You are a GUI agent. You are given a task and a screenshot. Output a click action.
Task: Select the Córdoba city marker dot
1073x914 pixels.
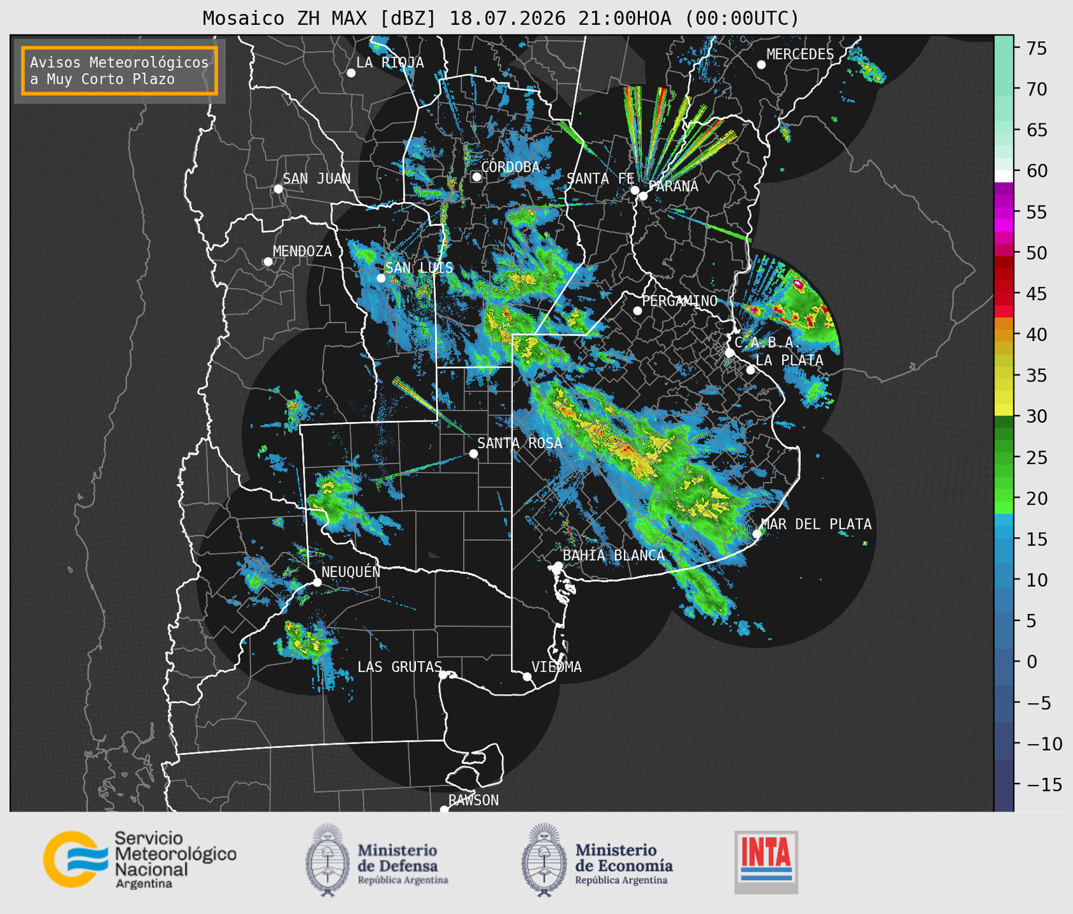click(x=476, y=177)
